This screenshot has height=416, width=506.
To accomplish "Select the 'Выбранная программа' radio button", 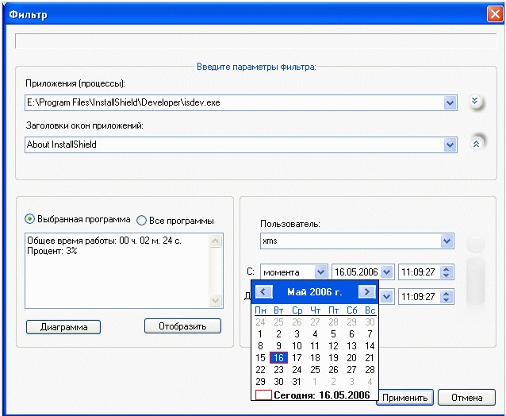I will coord(30,220).
